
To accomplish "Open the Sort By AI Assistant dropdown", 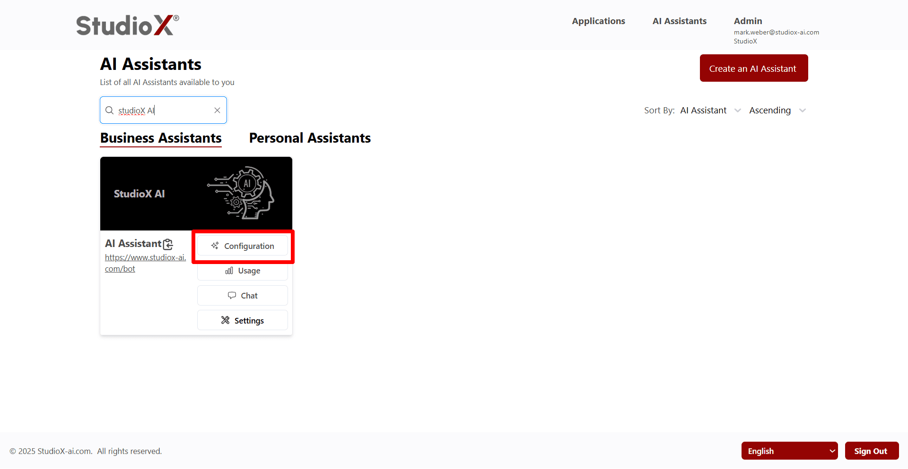I will pyautogui.click(x=709, y=110).
